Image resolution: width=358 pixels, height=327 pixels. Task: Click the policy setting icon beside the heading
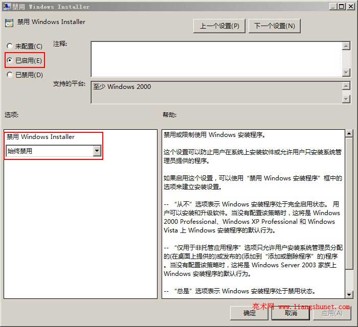pos(9,23)
